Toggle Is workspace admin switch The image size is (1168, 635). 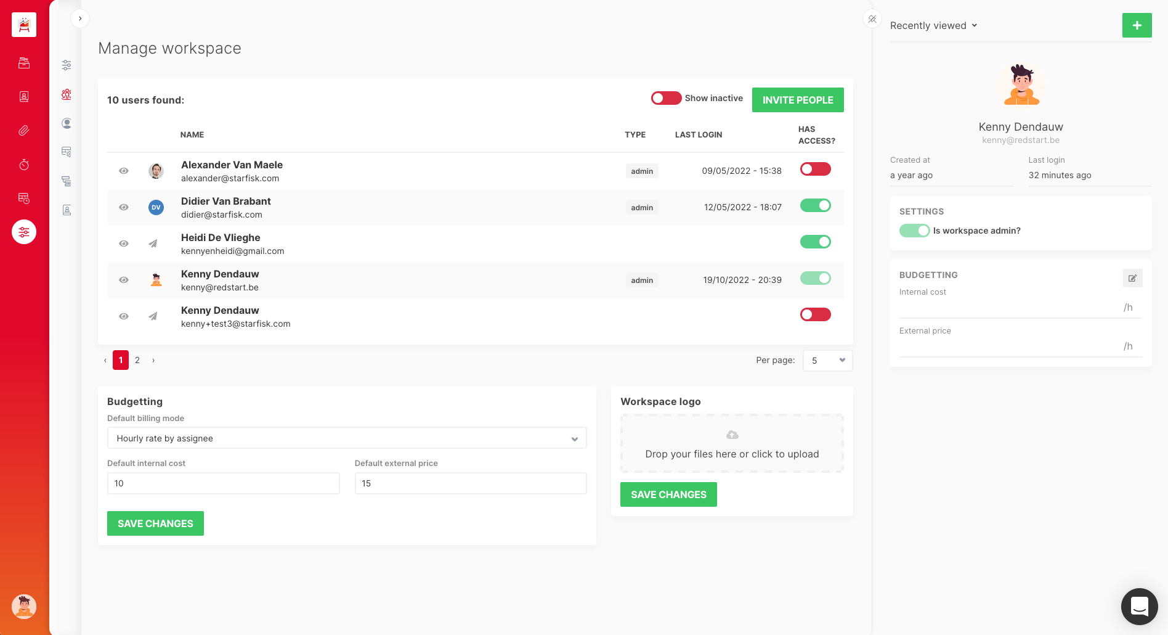point(914,231)
